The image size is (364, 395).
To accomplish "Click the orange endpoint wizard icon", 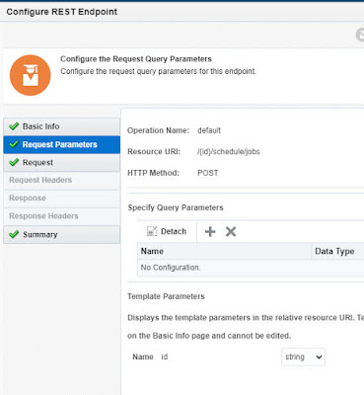I will click(31, 75).
